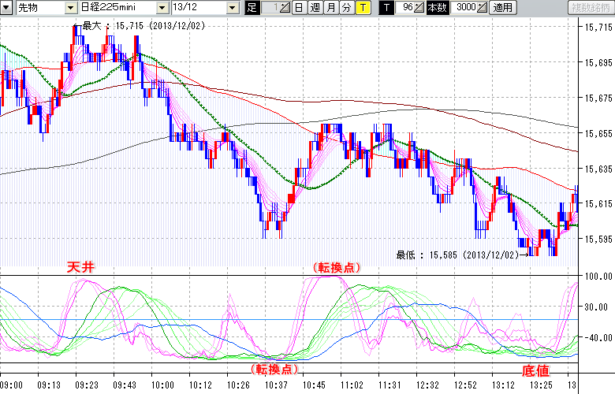Open the 先物 instrument type dropdown
The height and width of the screenshot is (394, 615).
[71, 7]
